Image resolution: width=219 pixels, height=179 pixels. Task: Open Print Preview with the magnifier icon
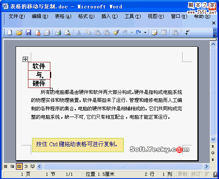(68, 32)
